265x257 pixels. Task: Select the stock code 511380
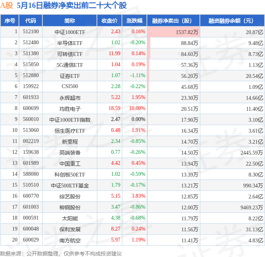tap(31, 54)
